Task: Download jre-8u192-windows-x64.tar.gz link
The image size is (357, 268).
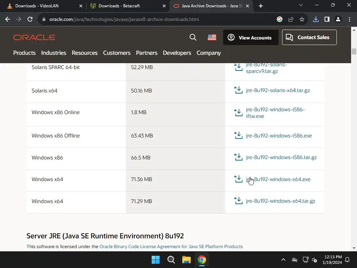Action: [281, 201]
